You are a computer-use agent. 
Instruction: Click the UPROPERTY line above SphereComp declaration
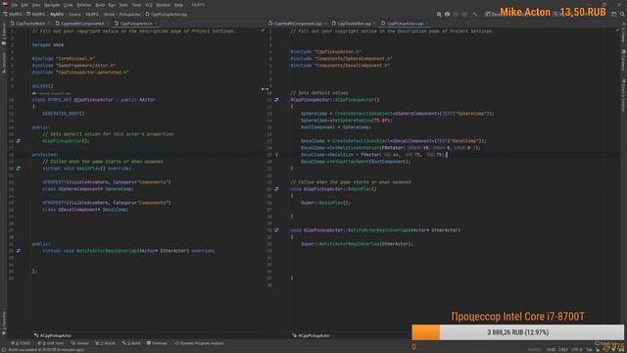(107, 182)
